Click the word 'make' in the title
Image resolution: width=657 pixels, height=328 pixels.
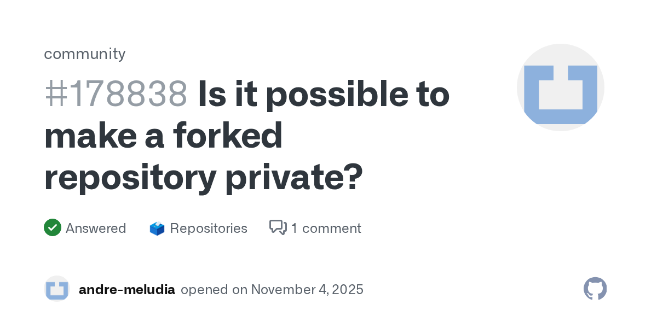tap(87, 136)
